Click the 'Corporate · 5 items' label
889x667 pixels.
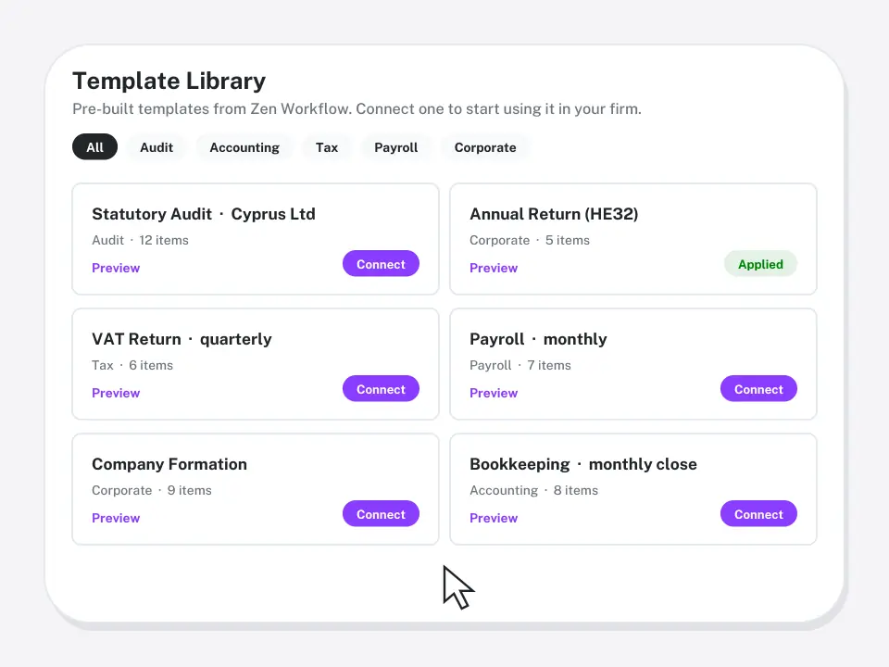click(530, 240)
